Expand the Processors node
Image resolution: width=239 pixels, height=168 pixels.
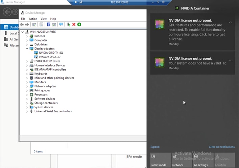point(27,95)
